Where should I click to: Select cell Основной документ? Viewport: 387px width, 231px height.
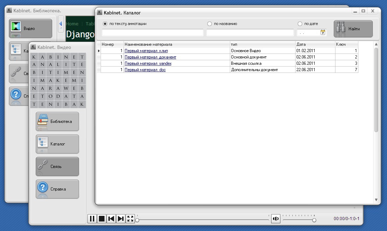click(x=262, y=57)
